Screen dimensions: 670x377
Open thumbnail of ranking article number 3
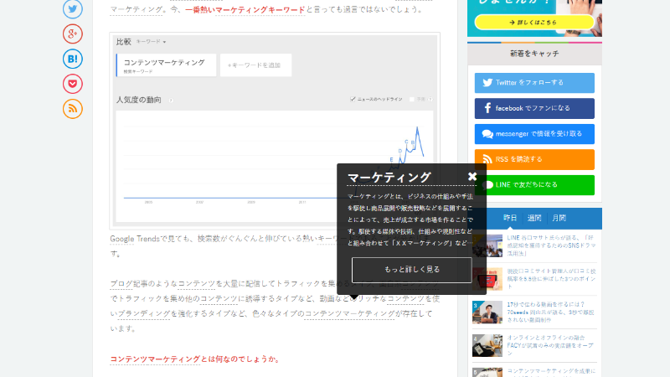tap(487, 312)
